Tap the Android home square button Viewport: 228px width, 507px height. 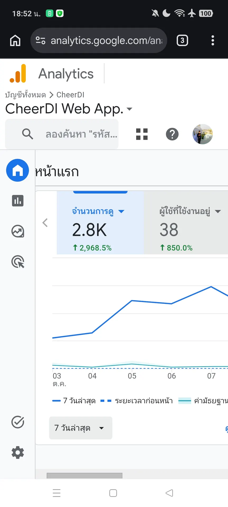[x=113, y=493]
